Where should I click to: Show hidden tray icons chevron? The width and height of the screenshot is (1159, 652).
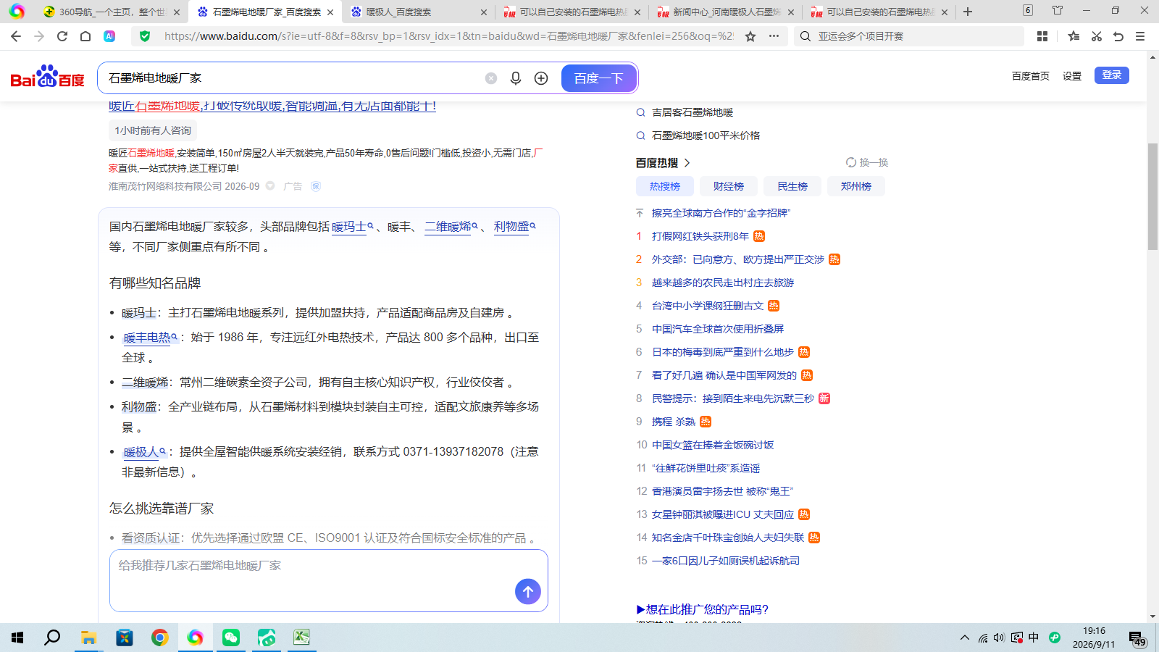965,638
